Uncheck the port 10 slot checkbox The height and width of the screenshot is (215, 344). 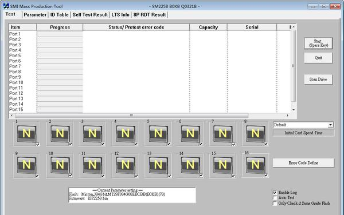click(71, 176)
